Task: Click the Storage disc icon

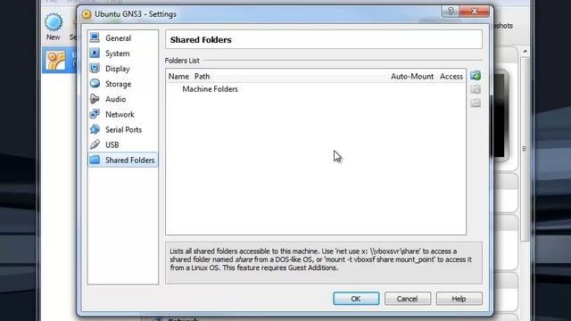Action: [x=95, y=83]
